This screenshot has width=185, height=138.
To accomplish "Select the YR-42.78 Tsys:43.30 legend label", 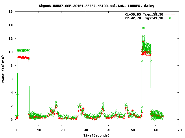I will 144,18.
